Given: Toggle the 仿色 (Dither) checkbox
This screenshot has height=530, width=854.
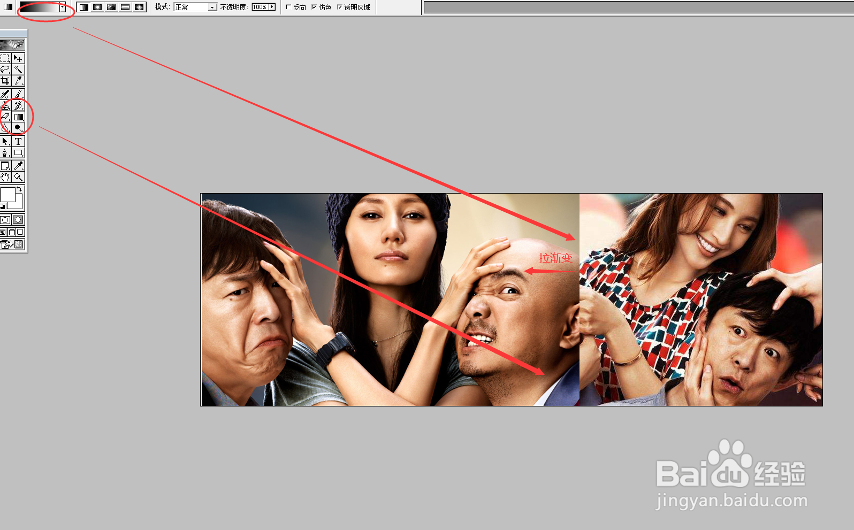Looking at the screenshot, I should pyautogui.click(x=314, y=7).
